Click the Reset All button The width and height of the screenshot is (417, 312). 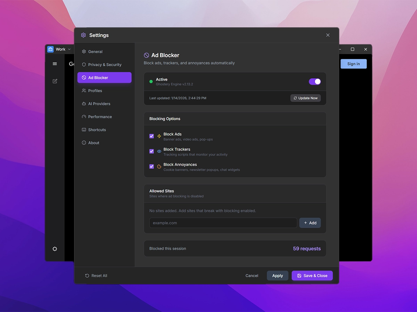(x=96, y=276)
